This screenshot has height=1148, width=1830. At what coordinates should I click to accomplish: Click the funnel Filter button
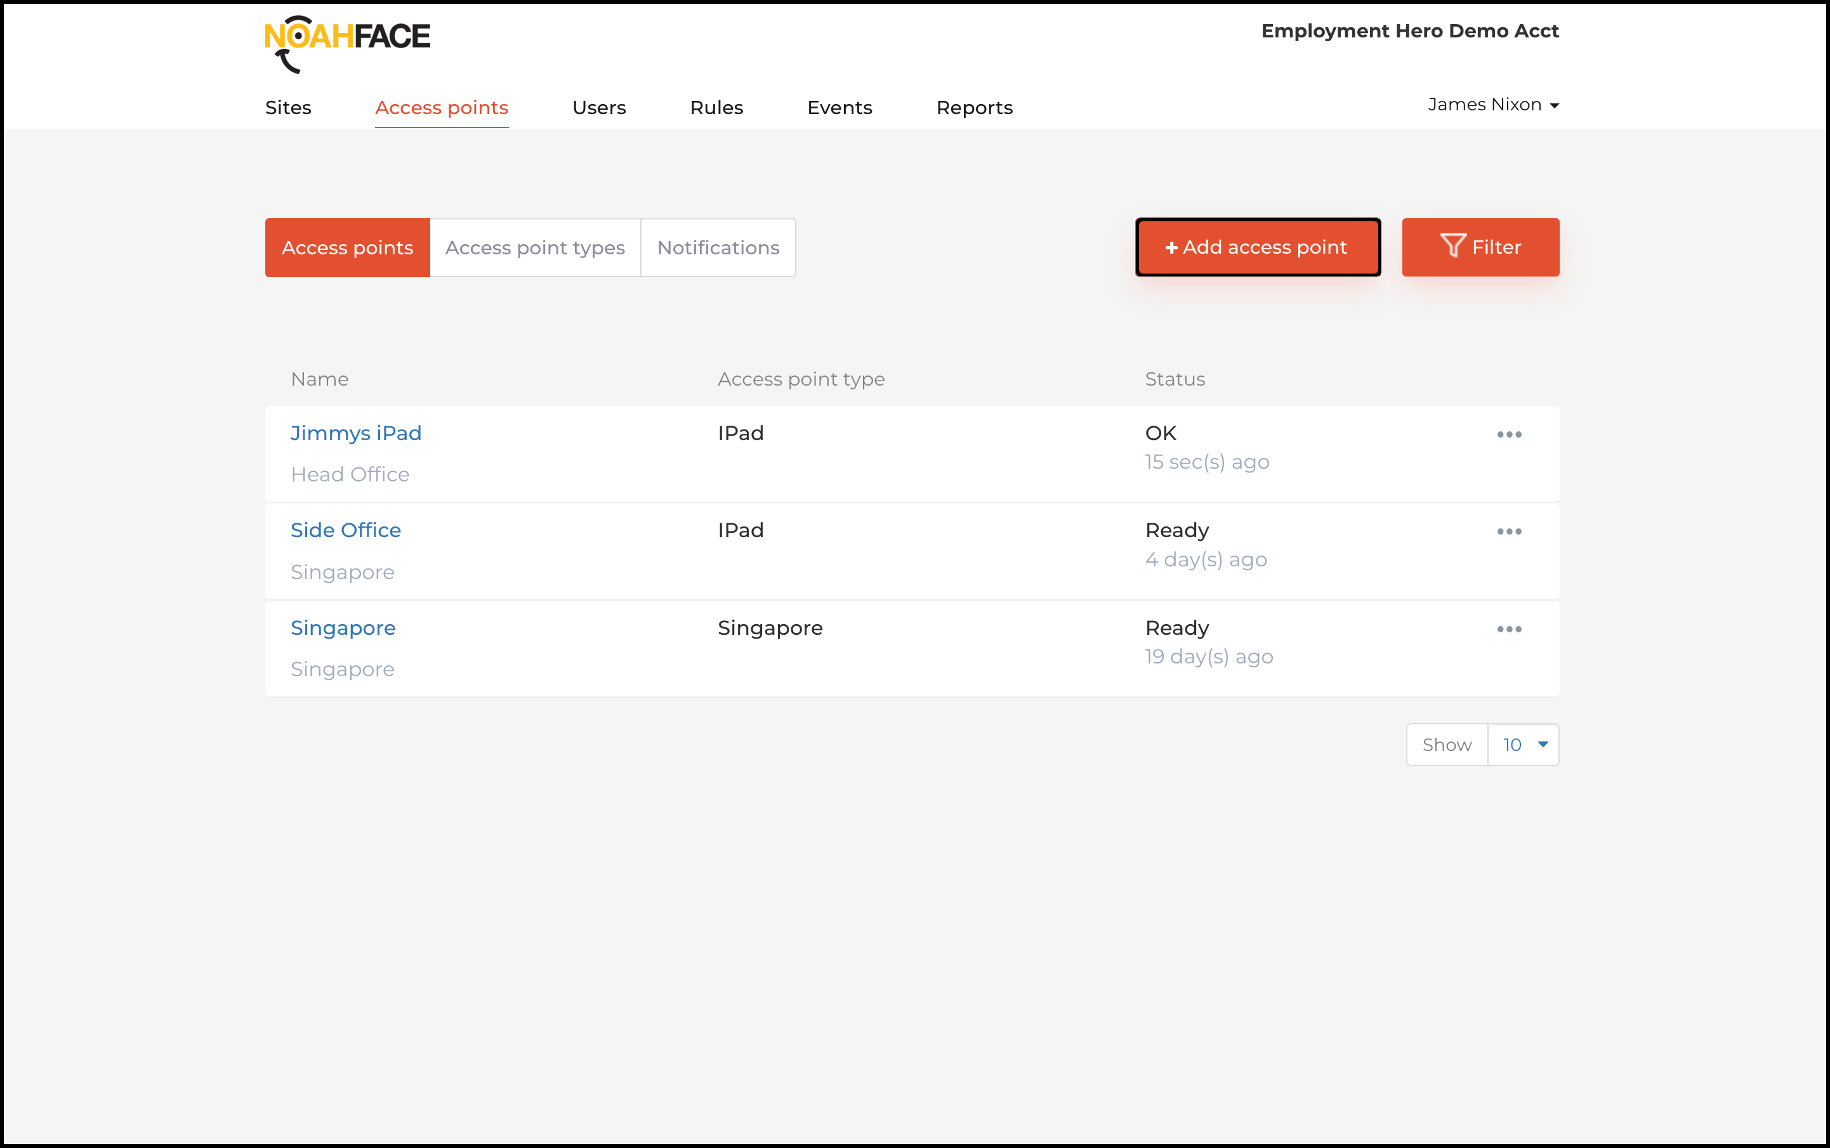[x=1480, y=247]
